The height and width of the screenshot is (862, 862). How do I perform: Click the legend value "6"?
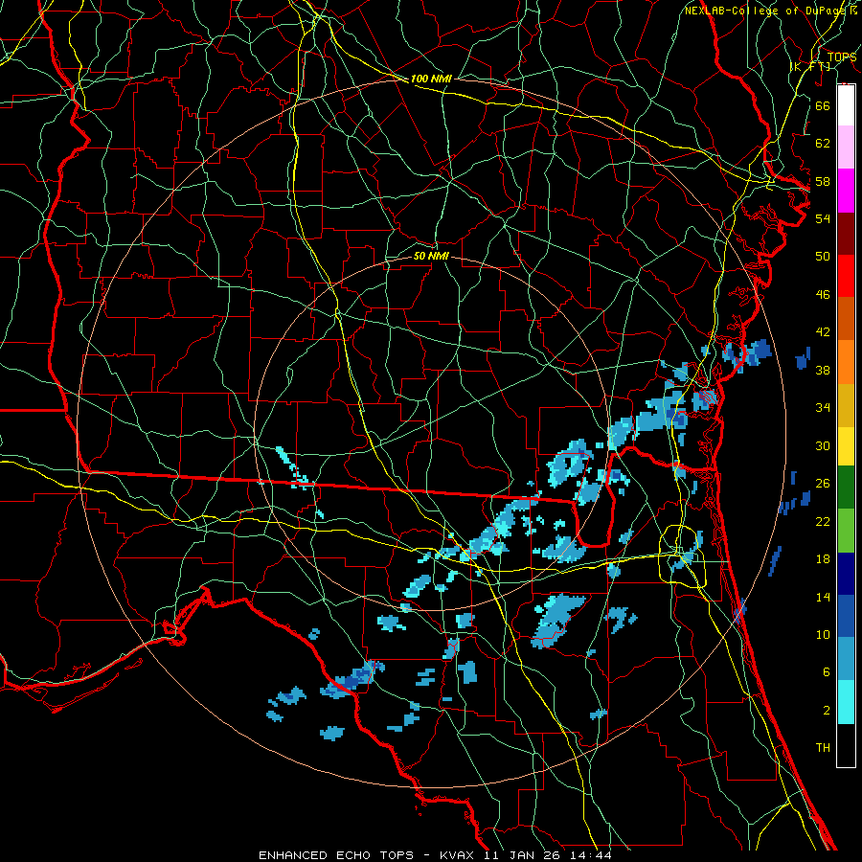click(827, 672)
